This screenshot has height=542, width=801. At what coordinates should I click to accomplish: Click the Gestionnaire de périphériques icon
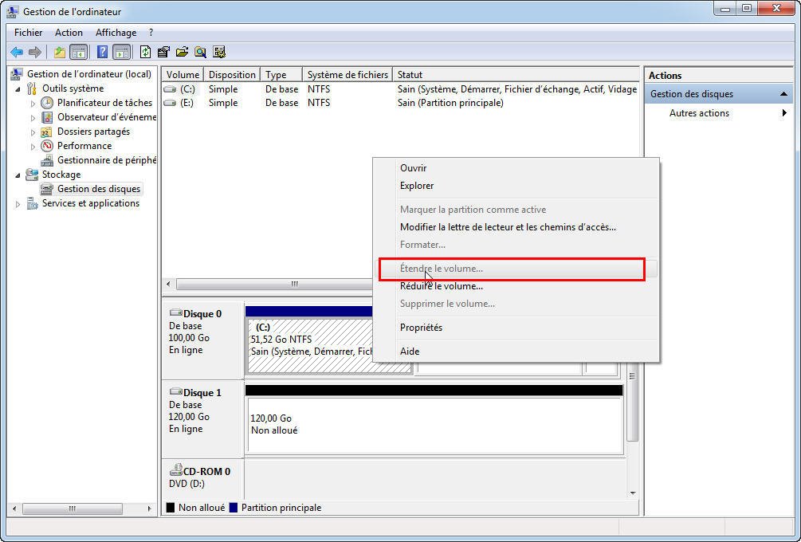47,160
